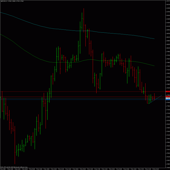Select the blue horizontal level line

83,100
